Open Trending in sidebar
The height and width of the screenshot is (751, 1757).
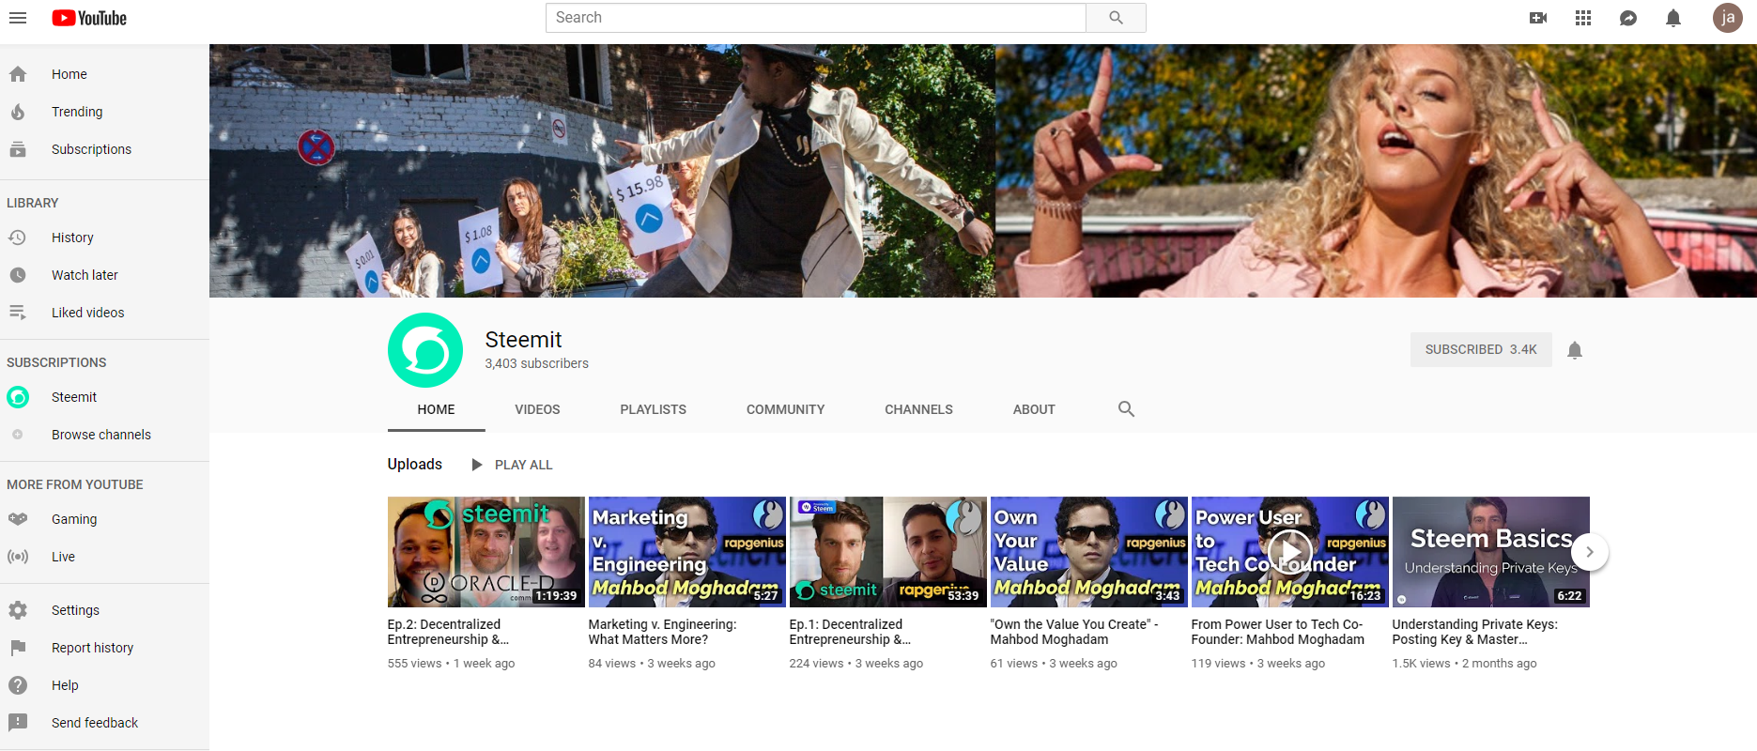pyautogui.click(x=104, y=112)
